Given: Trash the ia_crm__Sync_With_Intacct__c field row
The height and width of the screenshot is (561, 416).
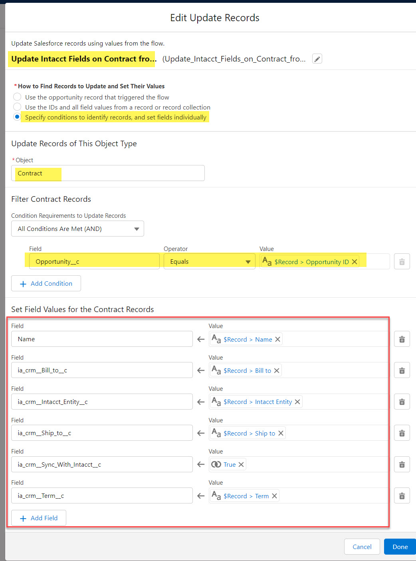Looking at the screenshot, I should 402,464.
